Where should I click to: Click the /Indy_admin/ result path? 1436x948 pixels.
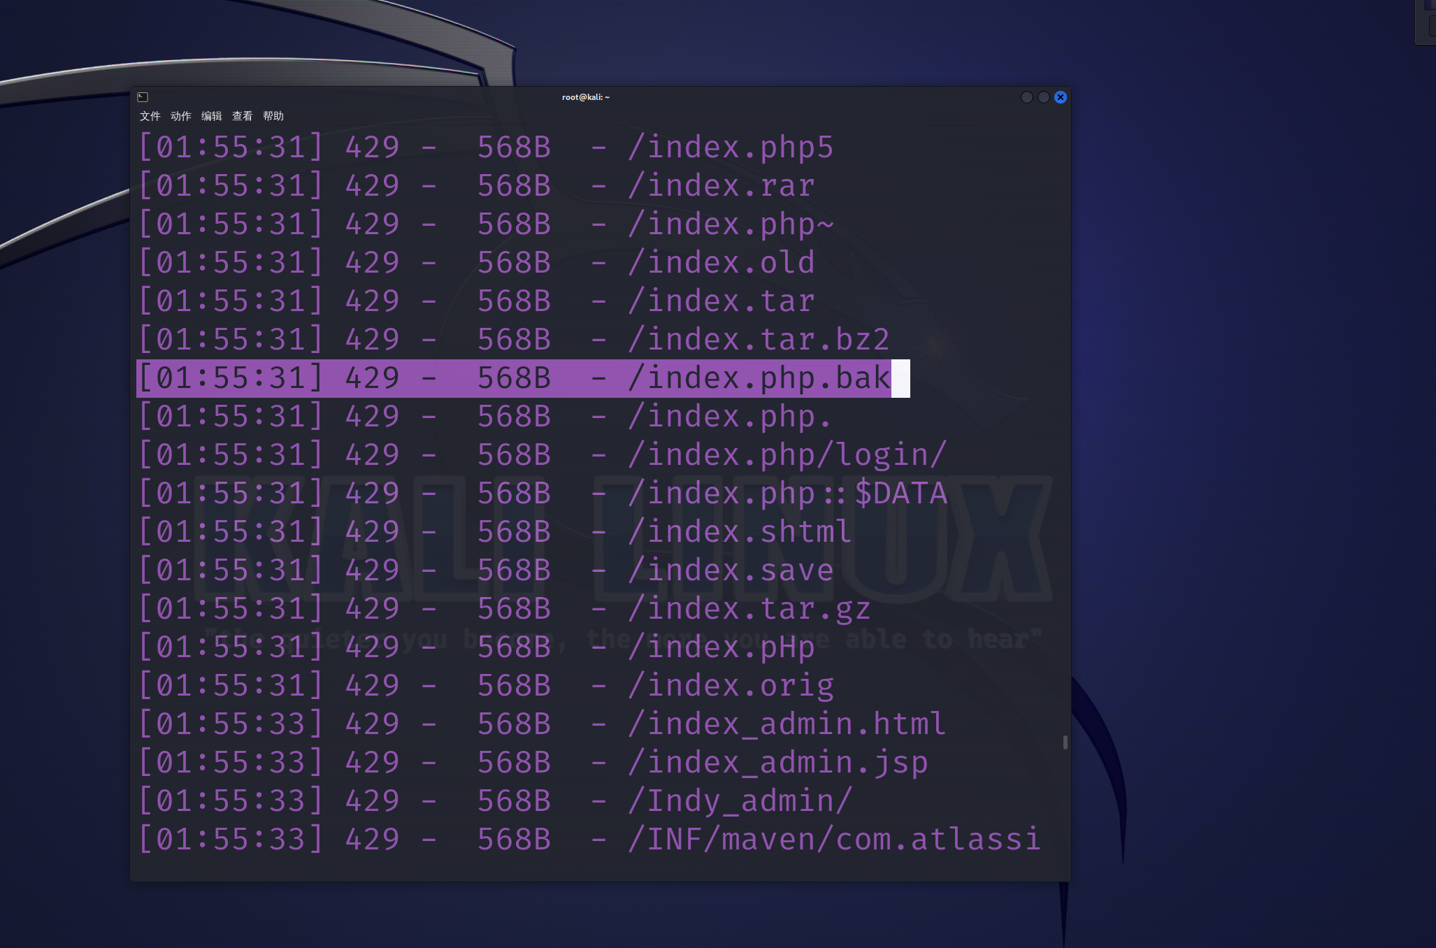(x=740, y=801)
